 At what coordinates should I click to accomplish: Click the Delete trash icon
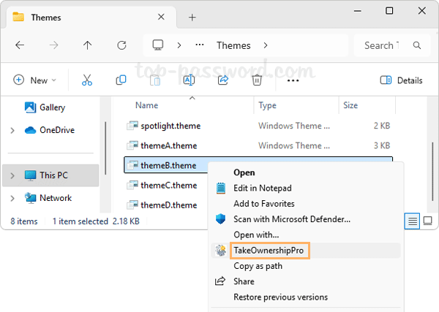tap(257, 80)
